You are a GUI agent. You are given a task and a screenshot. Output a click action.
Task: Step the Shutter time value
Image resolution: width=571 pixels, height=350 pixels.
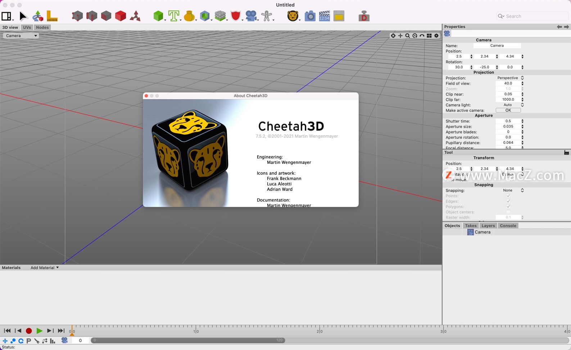[x=522, y=121]
